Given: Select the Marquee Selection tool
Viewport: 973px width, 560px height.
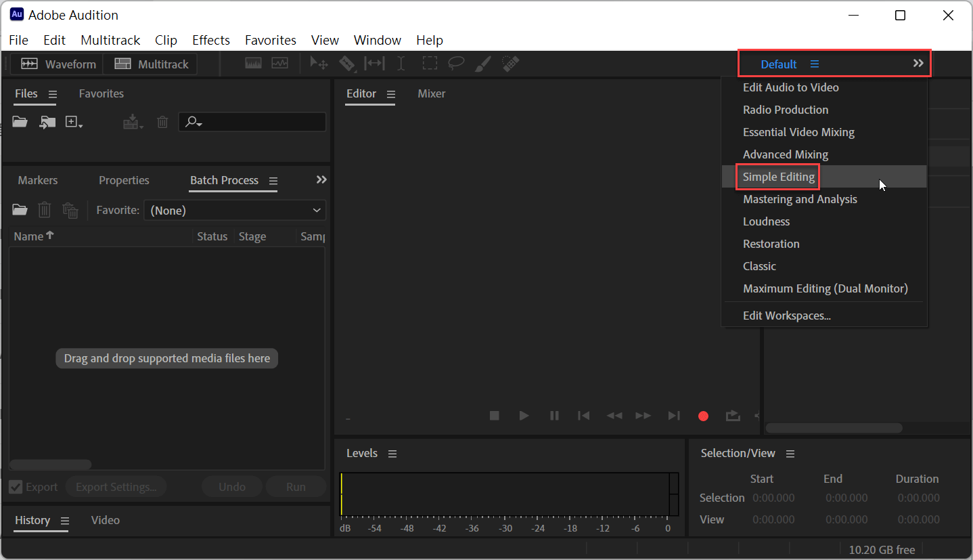Looking at the screenshot, I should point(430,64).
